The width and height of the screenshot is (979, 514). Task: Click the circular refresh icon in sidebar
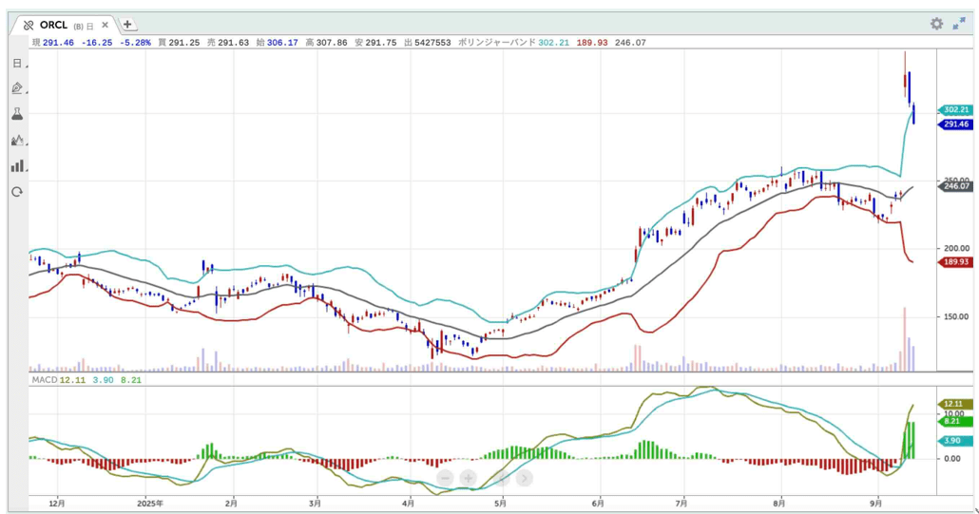(x=17, y=191)
